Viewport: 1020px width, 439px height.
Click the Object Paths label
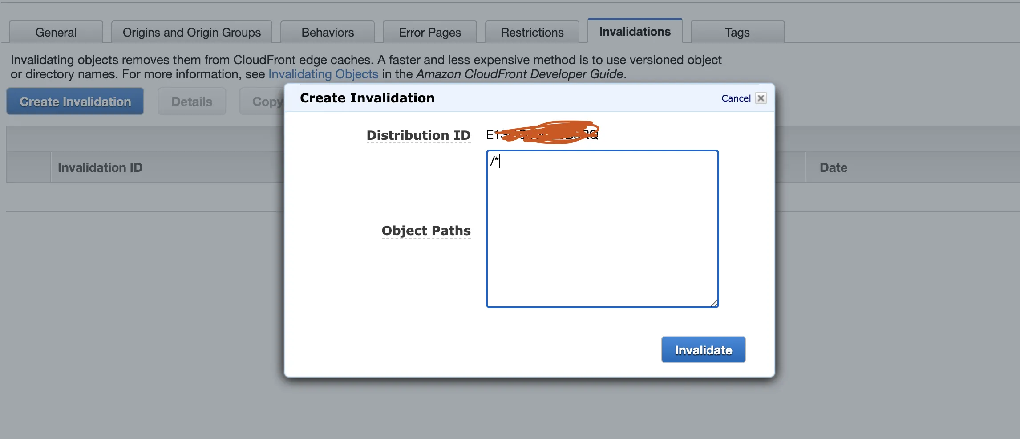[x=426, y=230]
